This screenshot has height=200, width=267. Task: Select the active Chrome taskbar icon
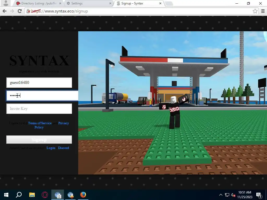click(x=58, y=195)
